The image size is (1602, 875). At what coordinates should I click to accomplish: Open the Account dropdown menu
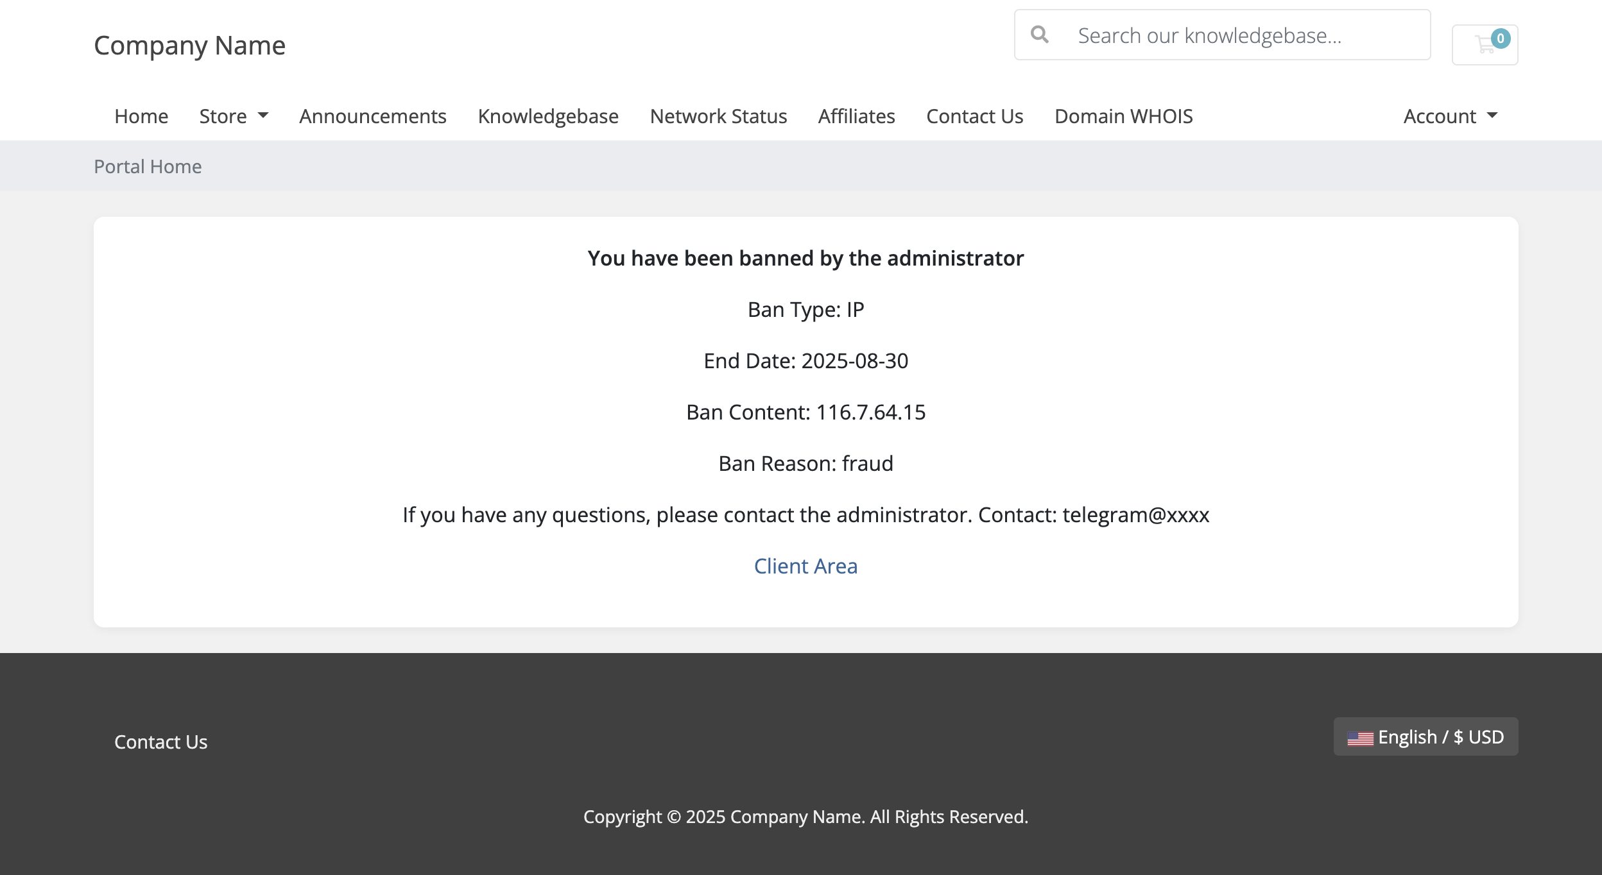[1450, 116]
